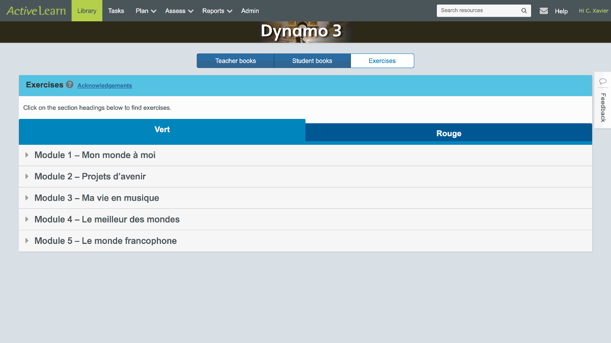Expand Module 3 – Ma vie en musique
The width and height of the screenshot is (611, 343).
click(305, 198)
